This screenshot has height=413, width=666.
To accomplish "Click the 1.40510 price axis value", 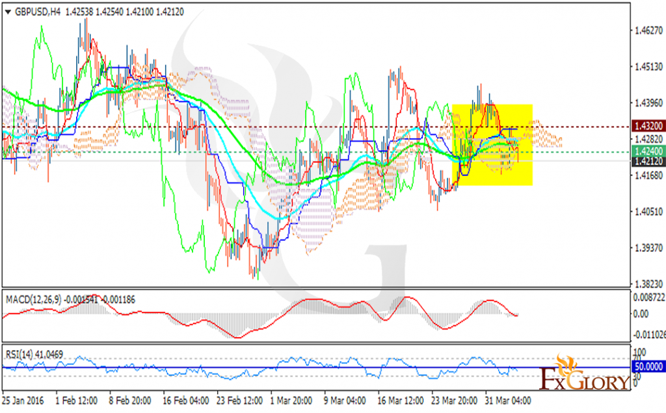I will pyautogui.click(x=648, y=212).
